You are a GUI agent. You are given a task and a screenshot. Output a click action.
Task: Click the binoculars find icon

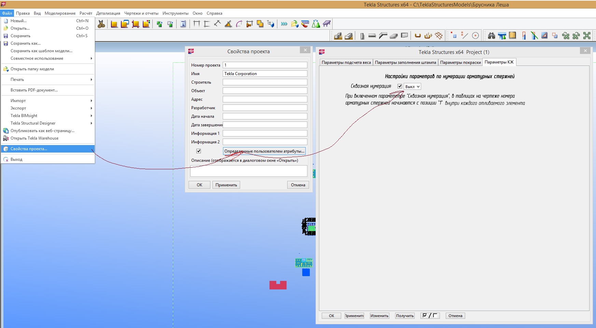coord(491,35)
